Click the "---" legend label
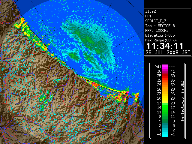Image resolution: width=192 pixels, height=144 pixels. click(x=172, y=67)
